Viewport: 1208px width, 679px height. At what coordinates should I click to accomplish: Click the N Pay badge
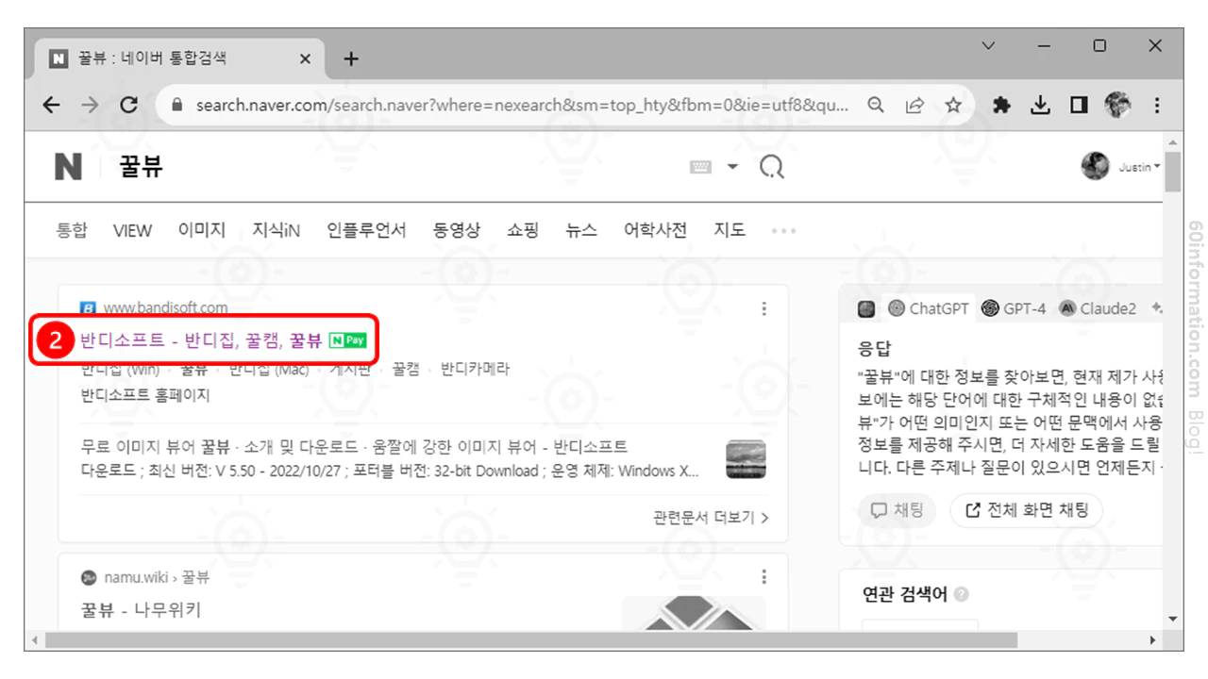click(347, 340)
